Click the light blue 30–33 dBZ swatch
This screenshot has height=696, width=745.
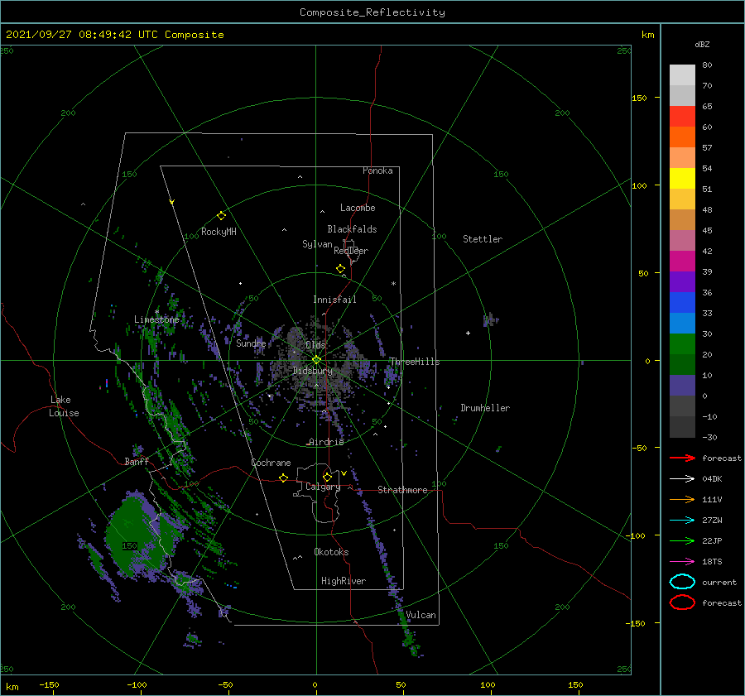click(x=682, y=323)
